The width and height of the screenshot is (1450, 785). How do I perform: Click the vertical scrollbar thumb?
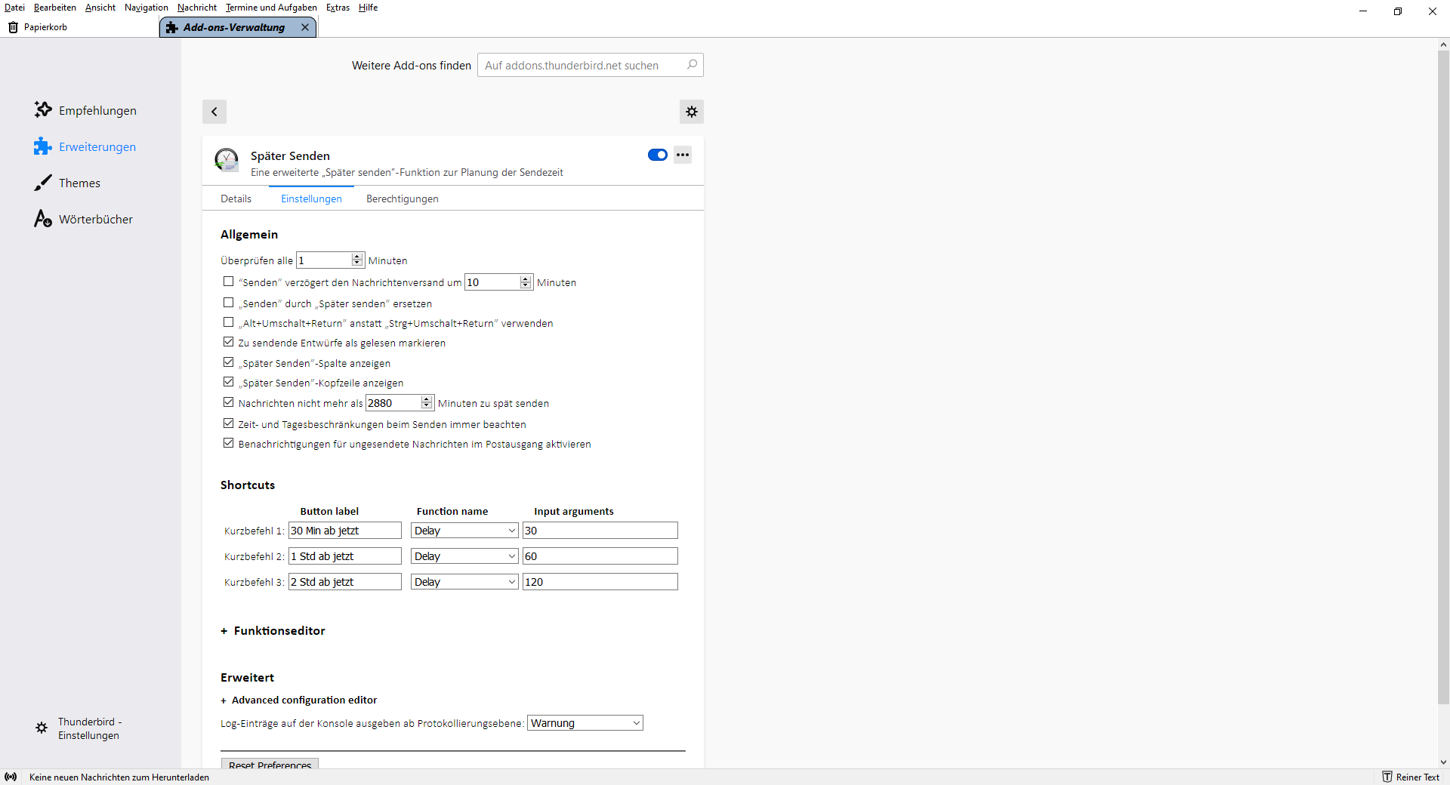pos(1443,377)
